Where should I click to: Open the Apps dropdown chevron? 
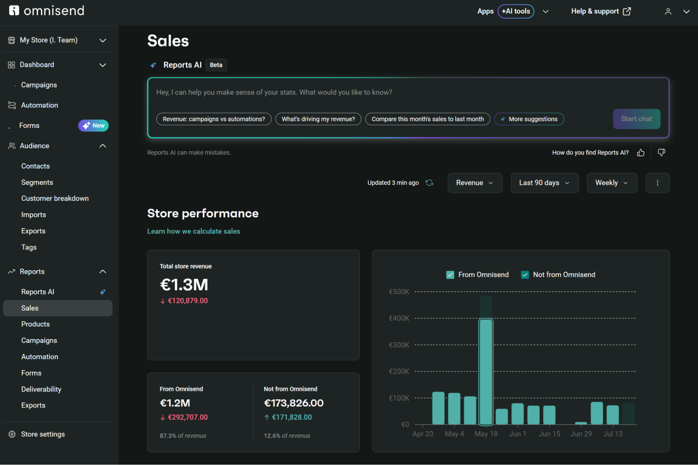(x=546, y=12)
